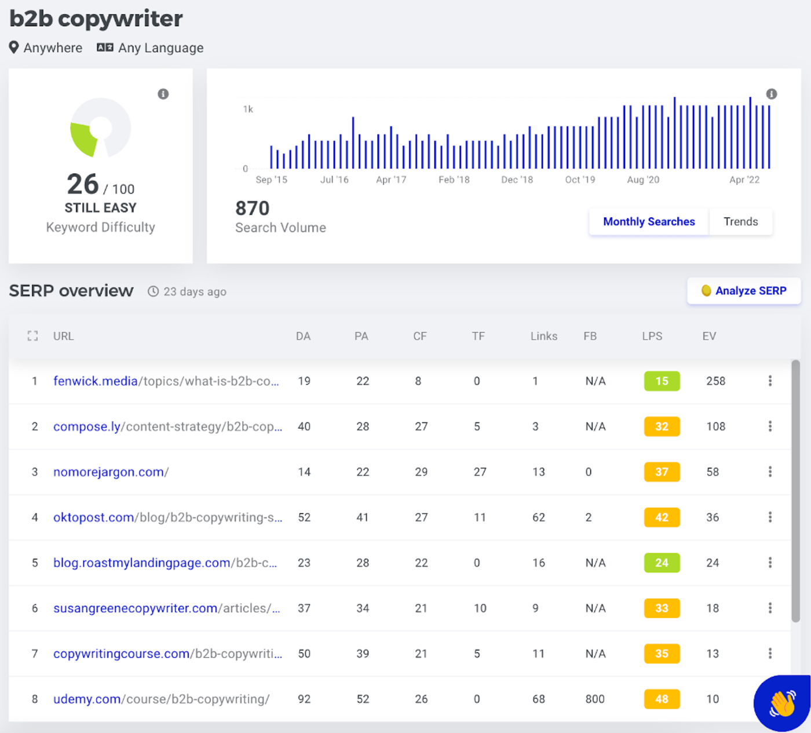Open more options for copywritingcourse.com row
811x733 pixels.
click(770, 654)
